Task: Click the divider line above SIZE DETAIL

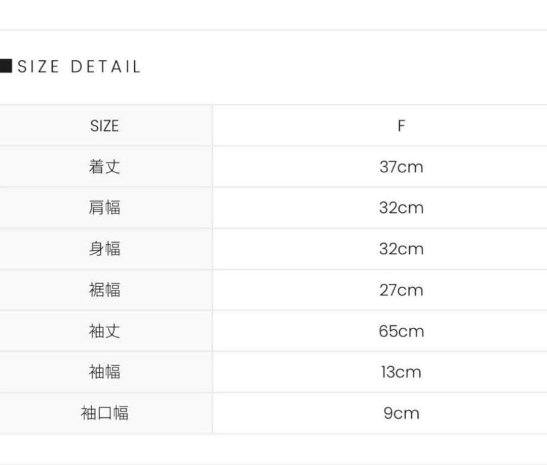Action: (273, 30)
